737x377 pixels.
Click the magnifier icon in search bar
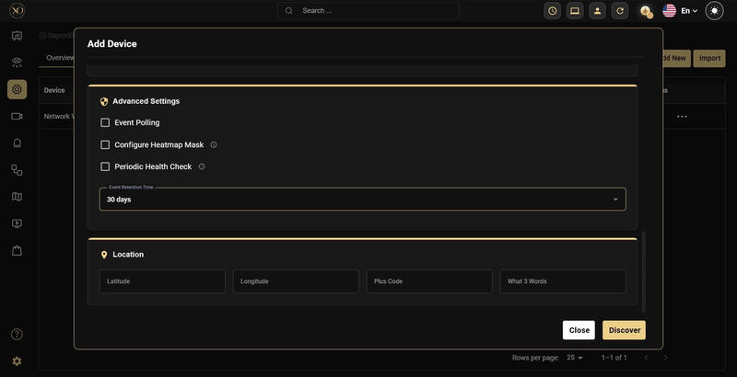click(289, 11)
